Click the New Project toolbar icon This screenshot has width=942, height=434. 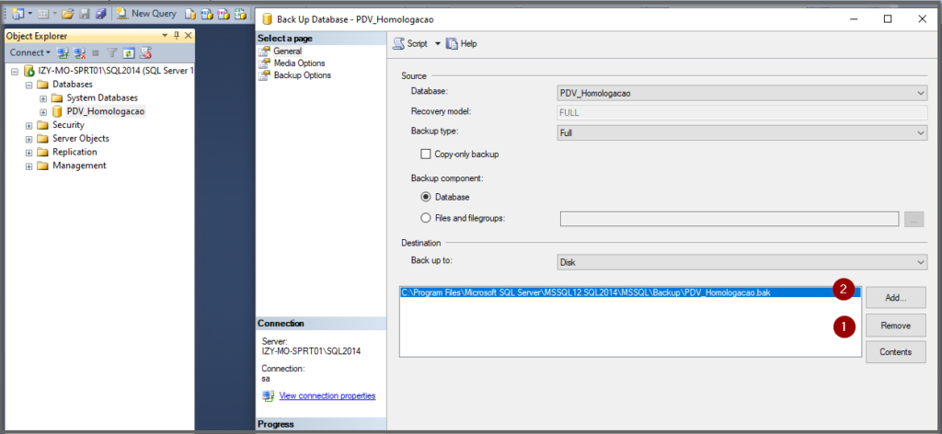click(x=18, y=13)
